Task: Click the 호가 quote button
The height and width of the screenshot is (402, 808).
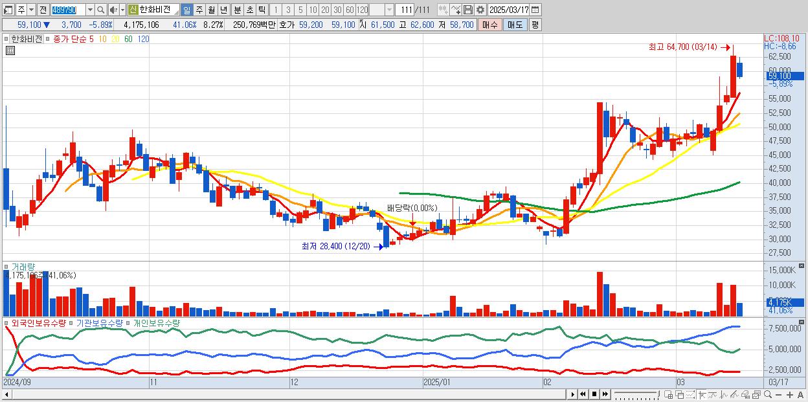Action: coord(287,25)
